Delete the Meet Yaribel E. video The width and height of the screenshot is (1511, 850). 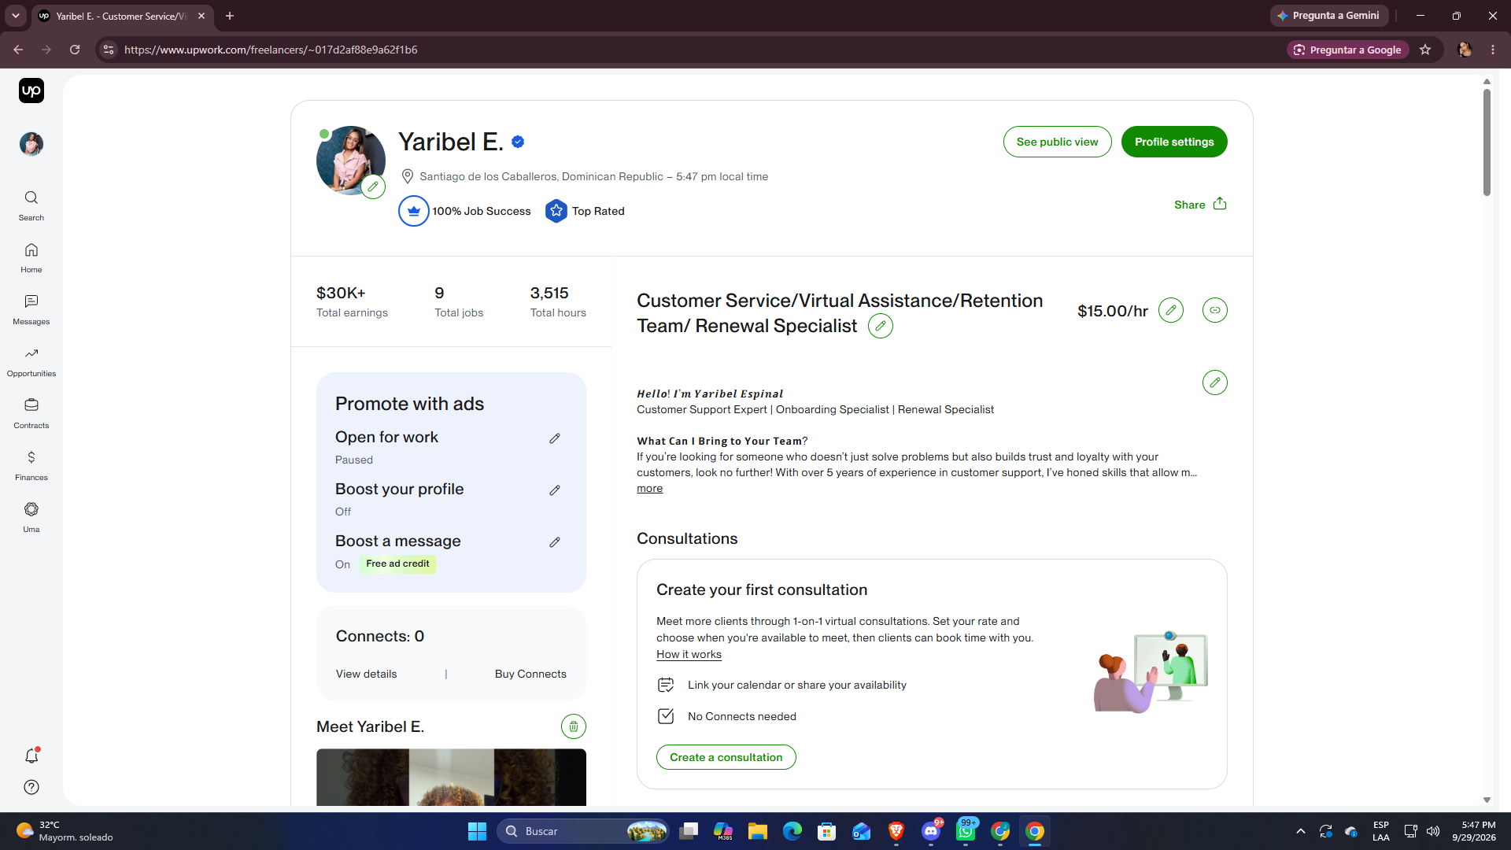coord(574,726)
